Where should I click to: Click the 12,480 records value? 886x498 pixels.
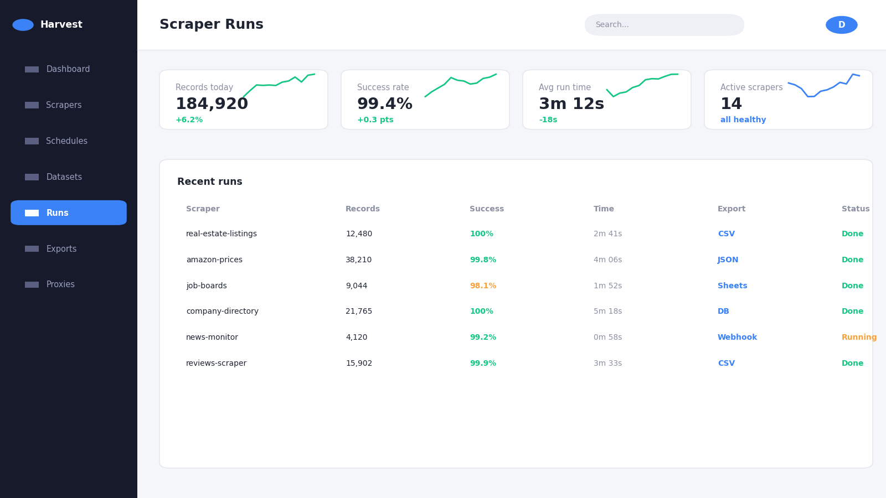pos(359,234)
